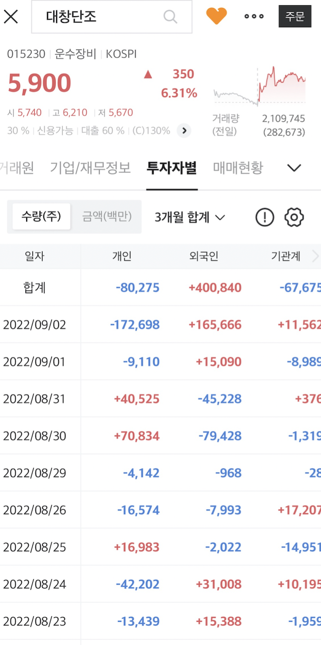The width and height of the screenshot is (321, 645).
Task: Click the 대창단조 search field
Action: click(112, 17)
